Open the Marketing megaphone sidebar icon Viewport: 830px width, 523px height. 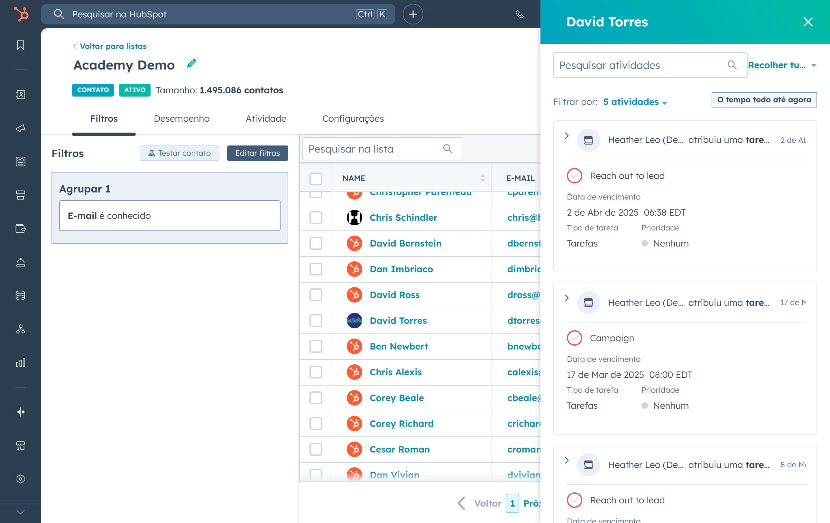point(21,128)
